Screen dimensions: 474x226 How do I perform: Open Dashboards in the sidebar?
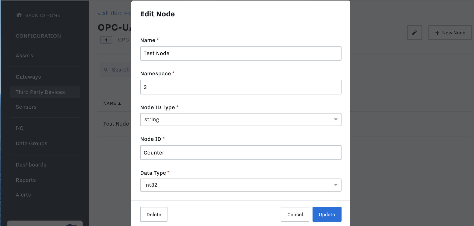[31, 165]
